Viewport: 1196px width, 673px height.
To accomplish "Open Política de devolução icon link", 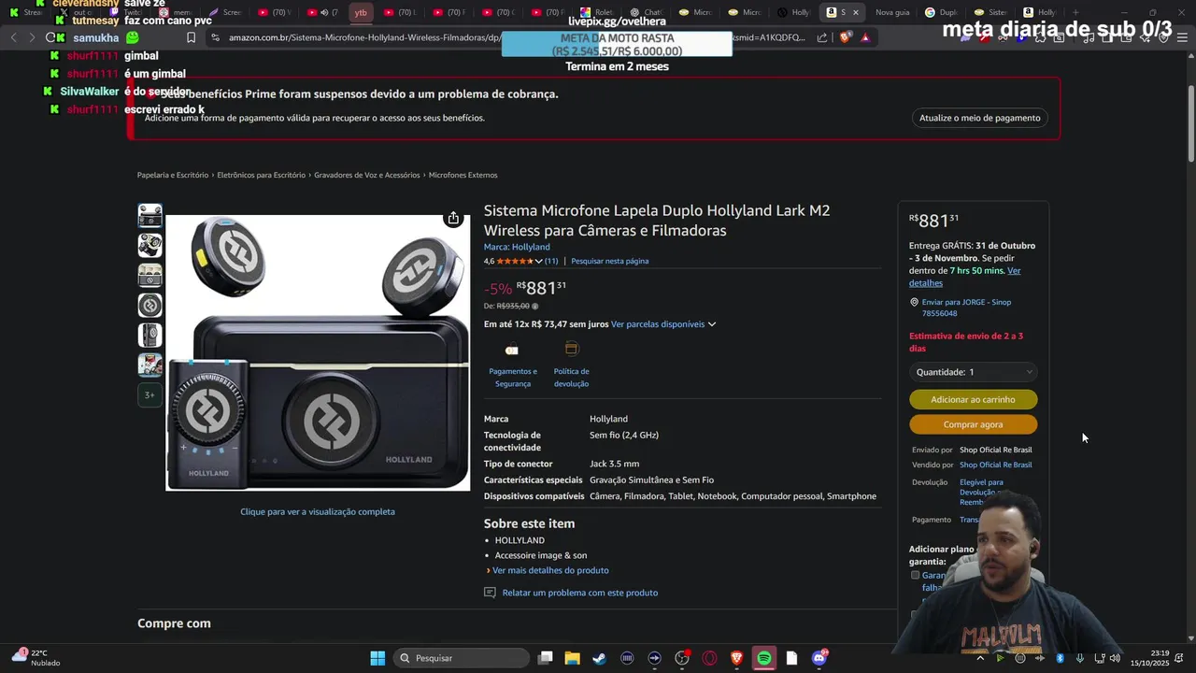I will click(x=571, y=349).
